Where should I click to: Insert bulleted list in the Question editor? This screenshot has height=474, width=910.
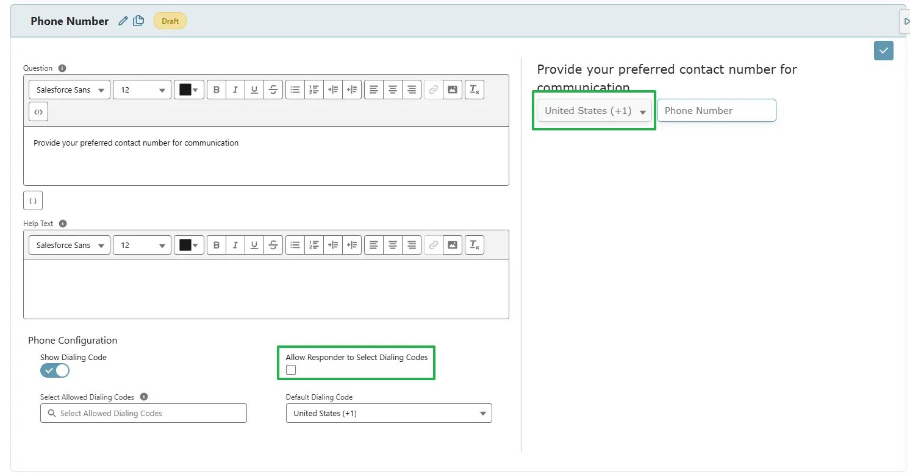tap(295, 90)
